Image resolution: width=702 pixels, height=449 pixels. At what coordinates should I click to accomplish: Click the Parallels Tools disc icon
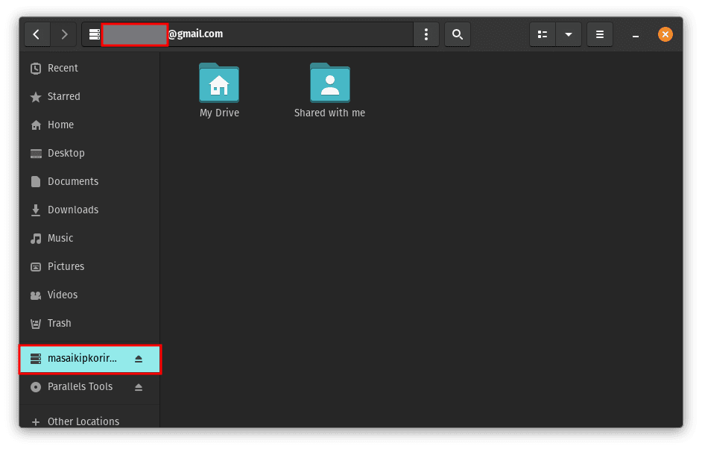tap(36, 387)
